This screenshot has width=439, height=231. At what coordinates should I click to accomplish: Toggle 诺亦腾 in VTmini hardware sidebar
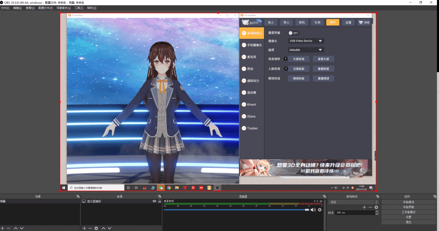click(244, 93)
